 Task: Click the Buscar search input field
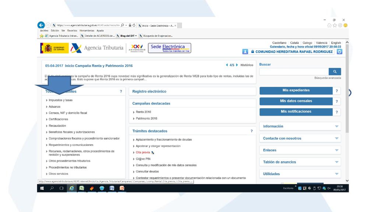coord(294,72)
